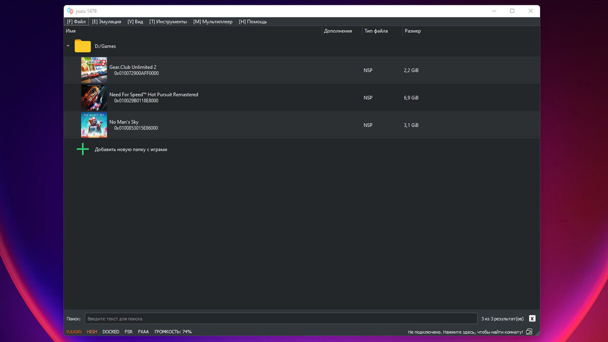Clear search with the X button
This screenshot has height=342, width=608.
(x=532, y=319)
